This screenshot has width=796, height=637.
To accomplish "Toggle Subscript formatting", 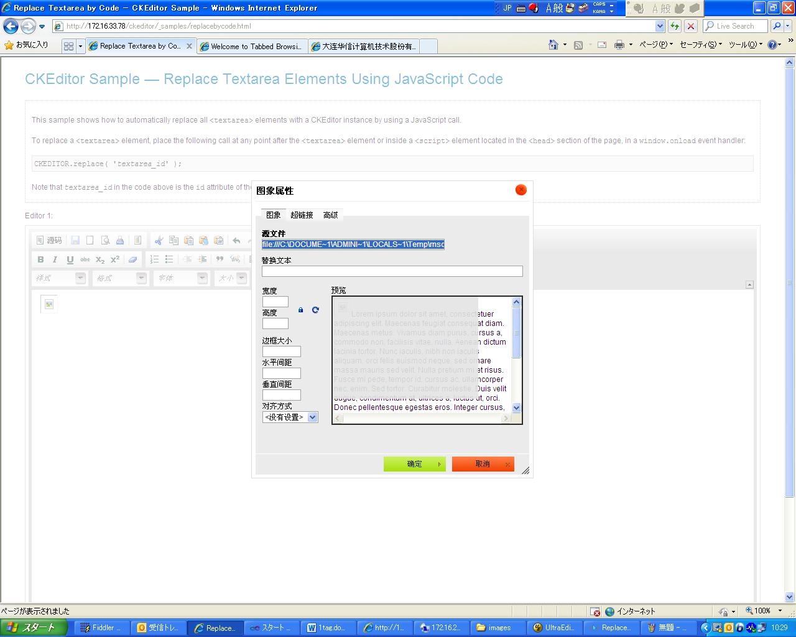I will click(x=100, y=259).
